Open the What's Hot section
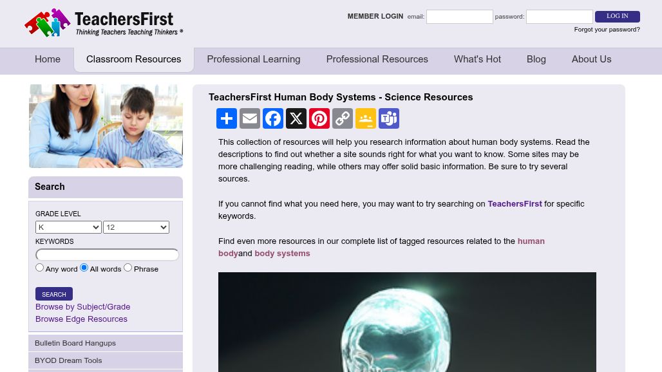 [x=477, y=59]
